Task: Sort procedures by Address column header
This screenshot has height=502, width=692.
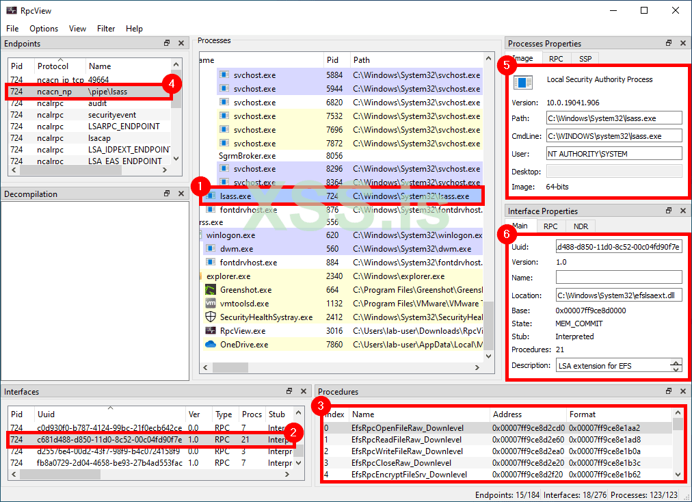Action: pyautogui.click(x=528, y=414)
